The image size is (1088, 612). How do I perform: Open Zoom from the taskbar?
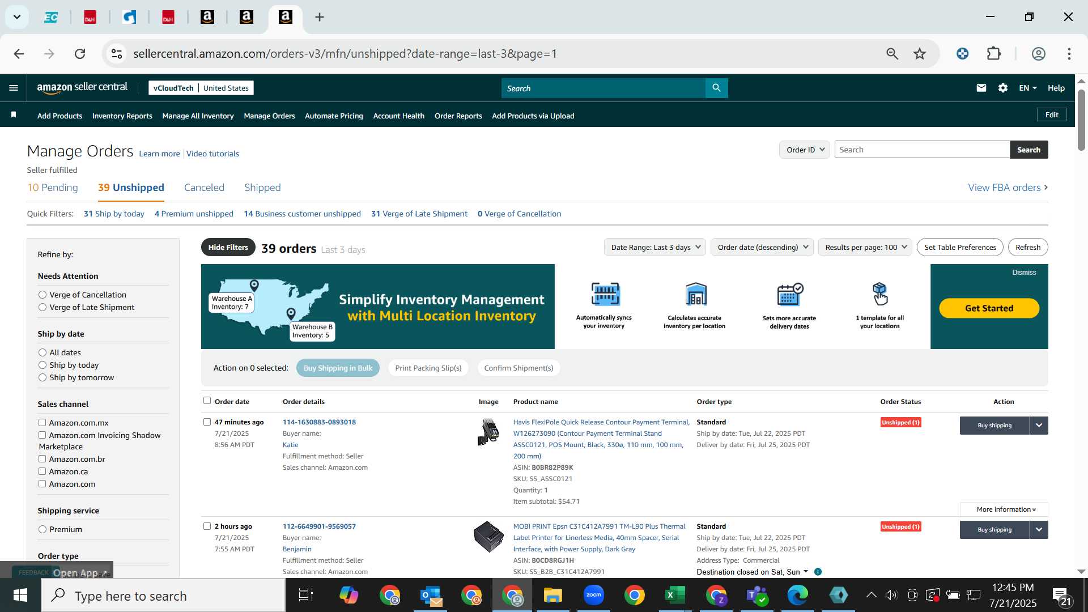[594, 595]
